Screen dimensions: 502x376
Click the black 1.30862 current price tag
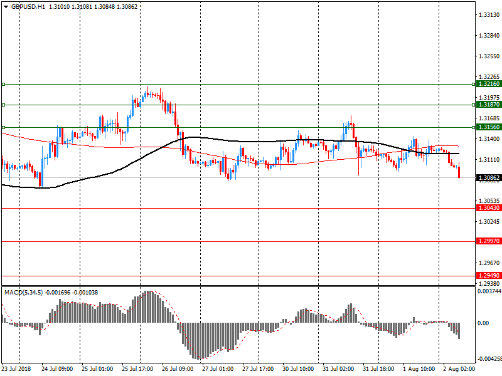point(489,178)
